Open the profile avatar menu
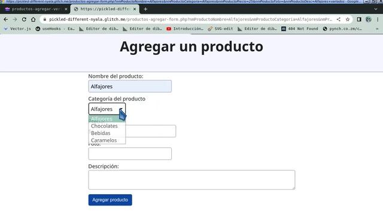This screenshot has height=215, width=383. (x=369, y=19)
